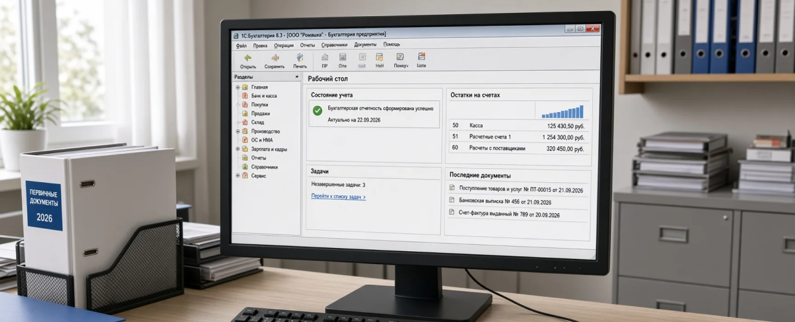Viewport: 795px width, 322px height.
Task: Select the Расчеты с поставщиками row
Action: point(518,148)
